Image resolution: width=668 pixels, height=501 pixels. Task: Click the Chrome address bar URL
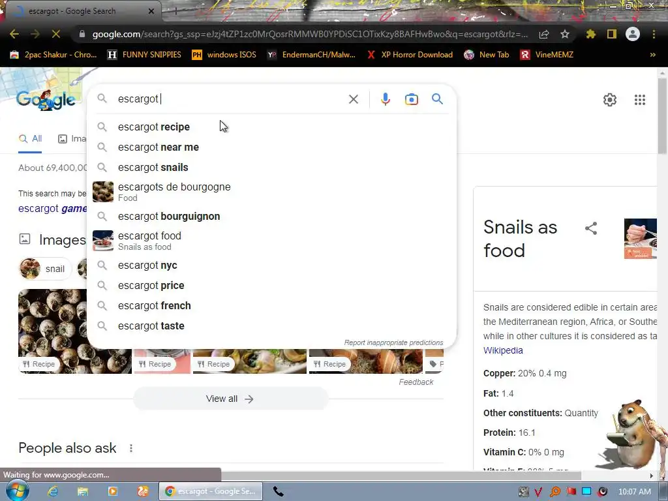[x=310, y=34]
